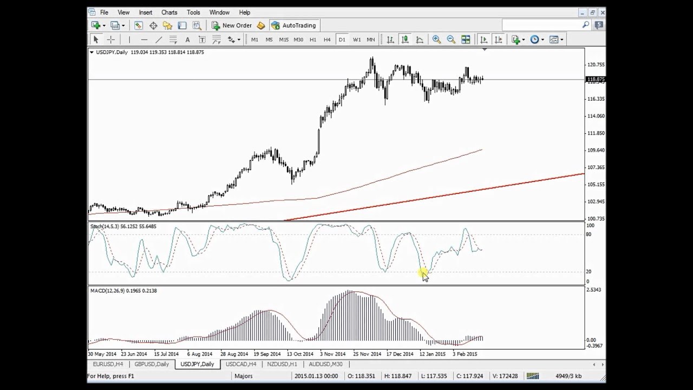The width and height of the screenshot is (693, 390).
Task: Pick the Fibonacci curve tool right of label tool
Action: [217, 40]
